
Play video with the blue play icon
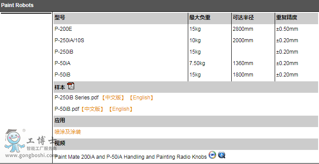[212, 155]
